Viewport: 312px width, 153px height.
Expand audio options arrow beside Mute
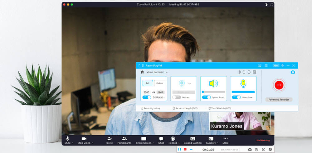point(73,143)
